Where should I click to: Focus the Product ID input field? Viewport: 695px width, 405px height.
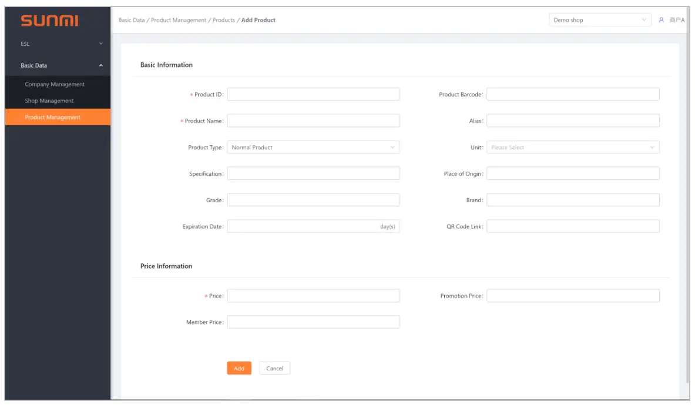(313, 95)
